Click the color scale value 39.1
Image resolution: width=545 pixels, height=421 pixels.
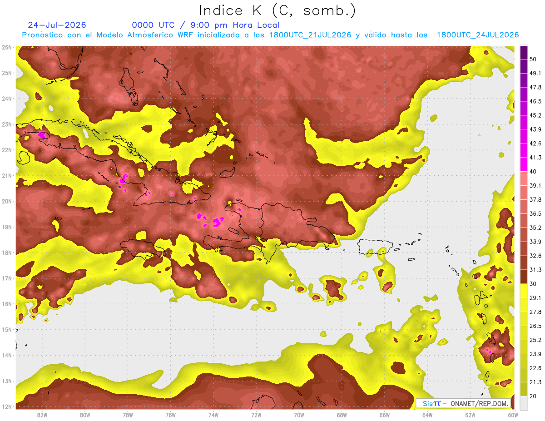point(535,185)
